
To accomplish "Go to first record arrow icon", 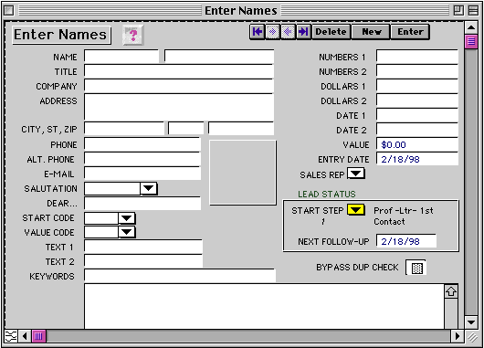I will point(258,32).
